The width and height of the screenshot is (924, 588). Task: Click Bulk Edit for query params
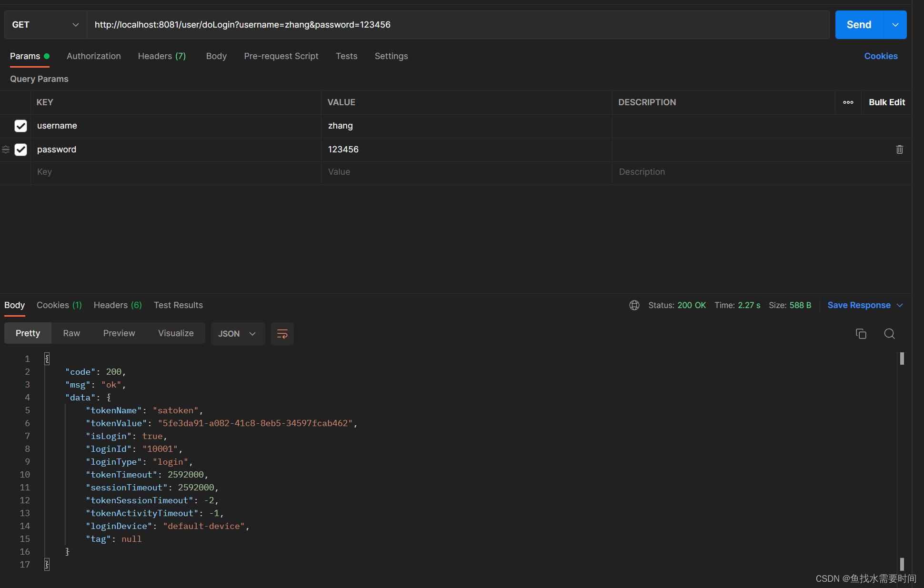pyautogui.click(x=886, y=102)
